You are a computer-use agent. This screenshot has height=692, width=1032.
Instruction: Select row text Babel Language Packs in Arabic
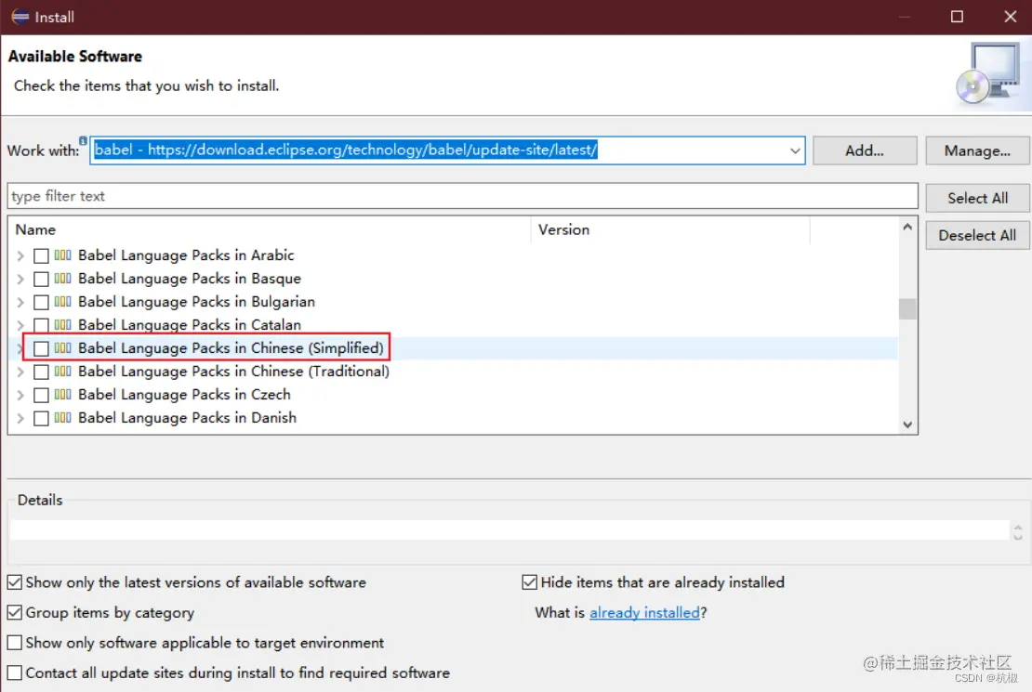coord(186,255)
